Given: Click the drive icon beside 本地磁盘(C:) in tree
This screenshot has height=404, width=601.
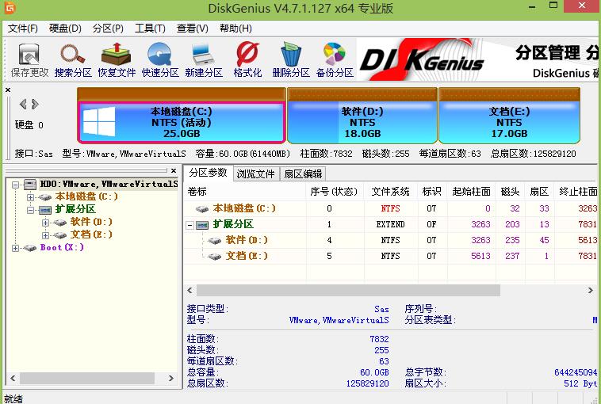Looking at the screenshot, I should pyautogui.click(x=45, y=197).
